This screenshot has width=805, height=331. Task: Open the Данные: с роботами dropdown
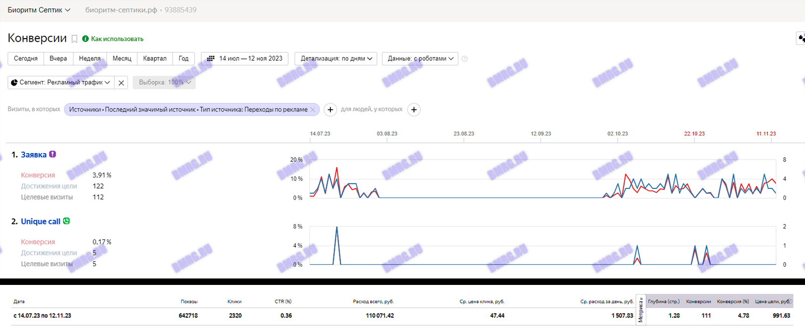tap(420, 58)
